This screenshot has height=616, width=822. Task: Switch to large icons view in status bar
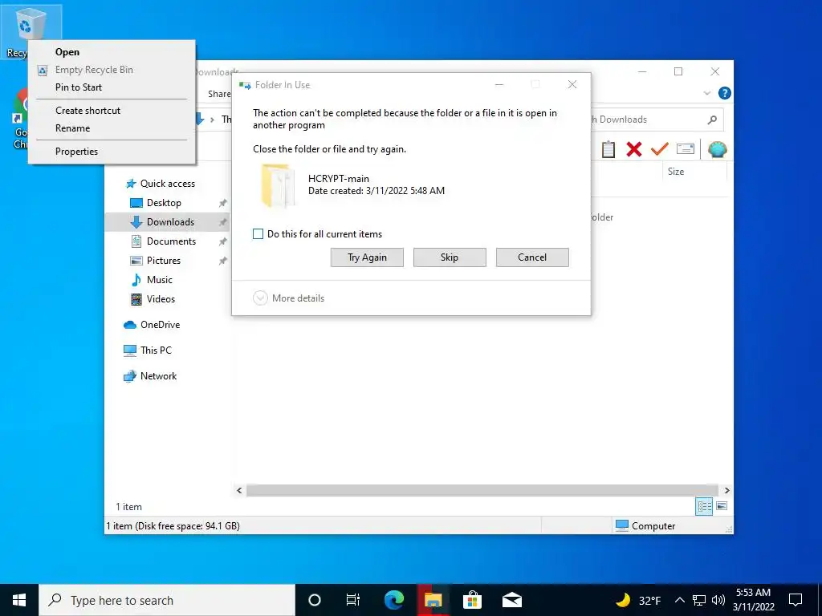[x=722, y=506]
